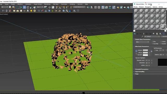Image resolution: width=167 pixels, height=94 pixels.
Task: Expand the SuperSampling rollout
Action: pos(140,72)
